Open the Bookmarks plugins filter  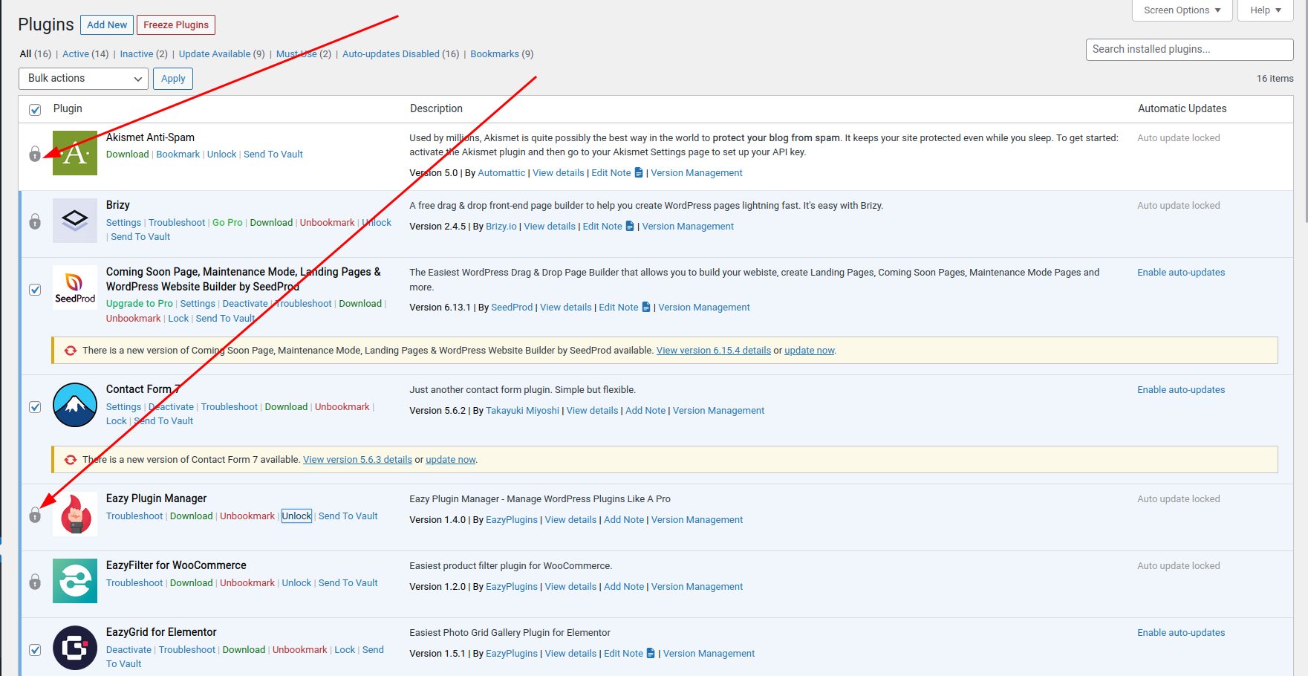pyautogui.click(x=495, y=53)
